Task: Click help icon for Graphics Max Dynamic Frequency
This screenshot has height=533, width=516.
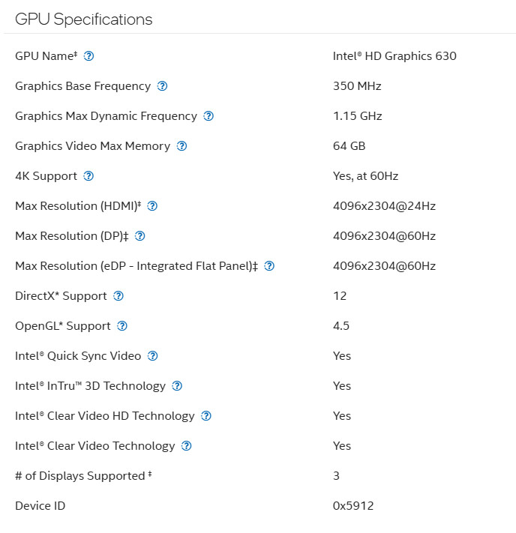Action: [x=208, y=116]
